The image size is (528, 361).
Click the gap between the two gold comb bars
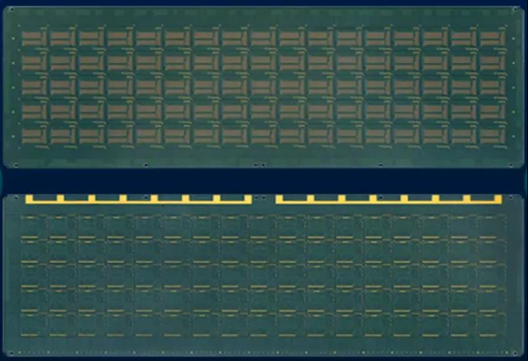click(x=264, y=199)
